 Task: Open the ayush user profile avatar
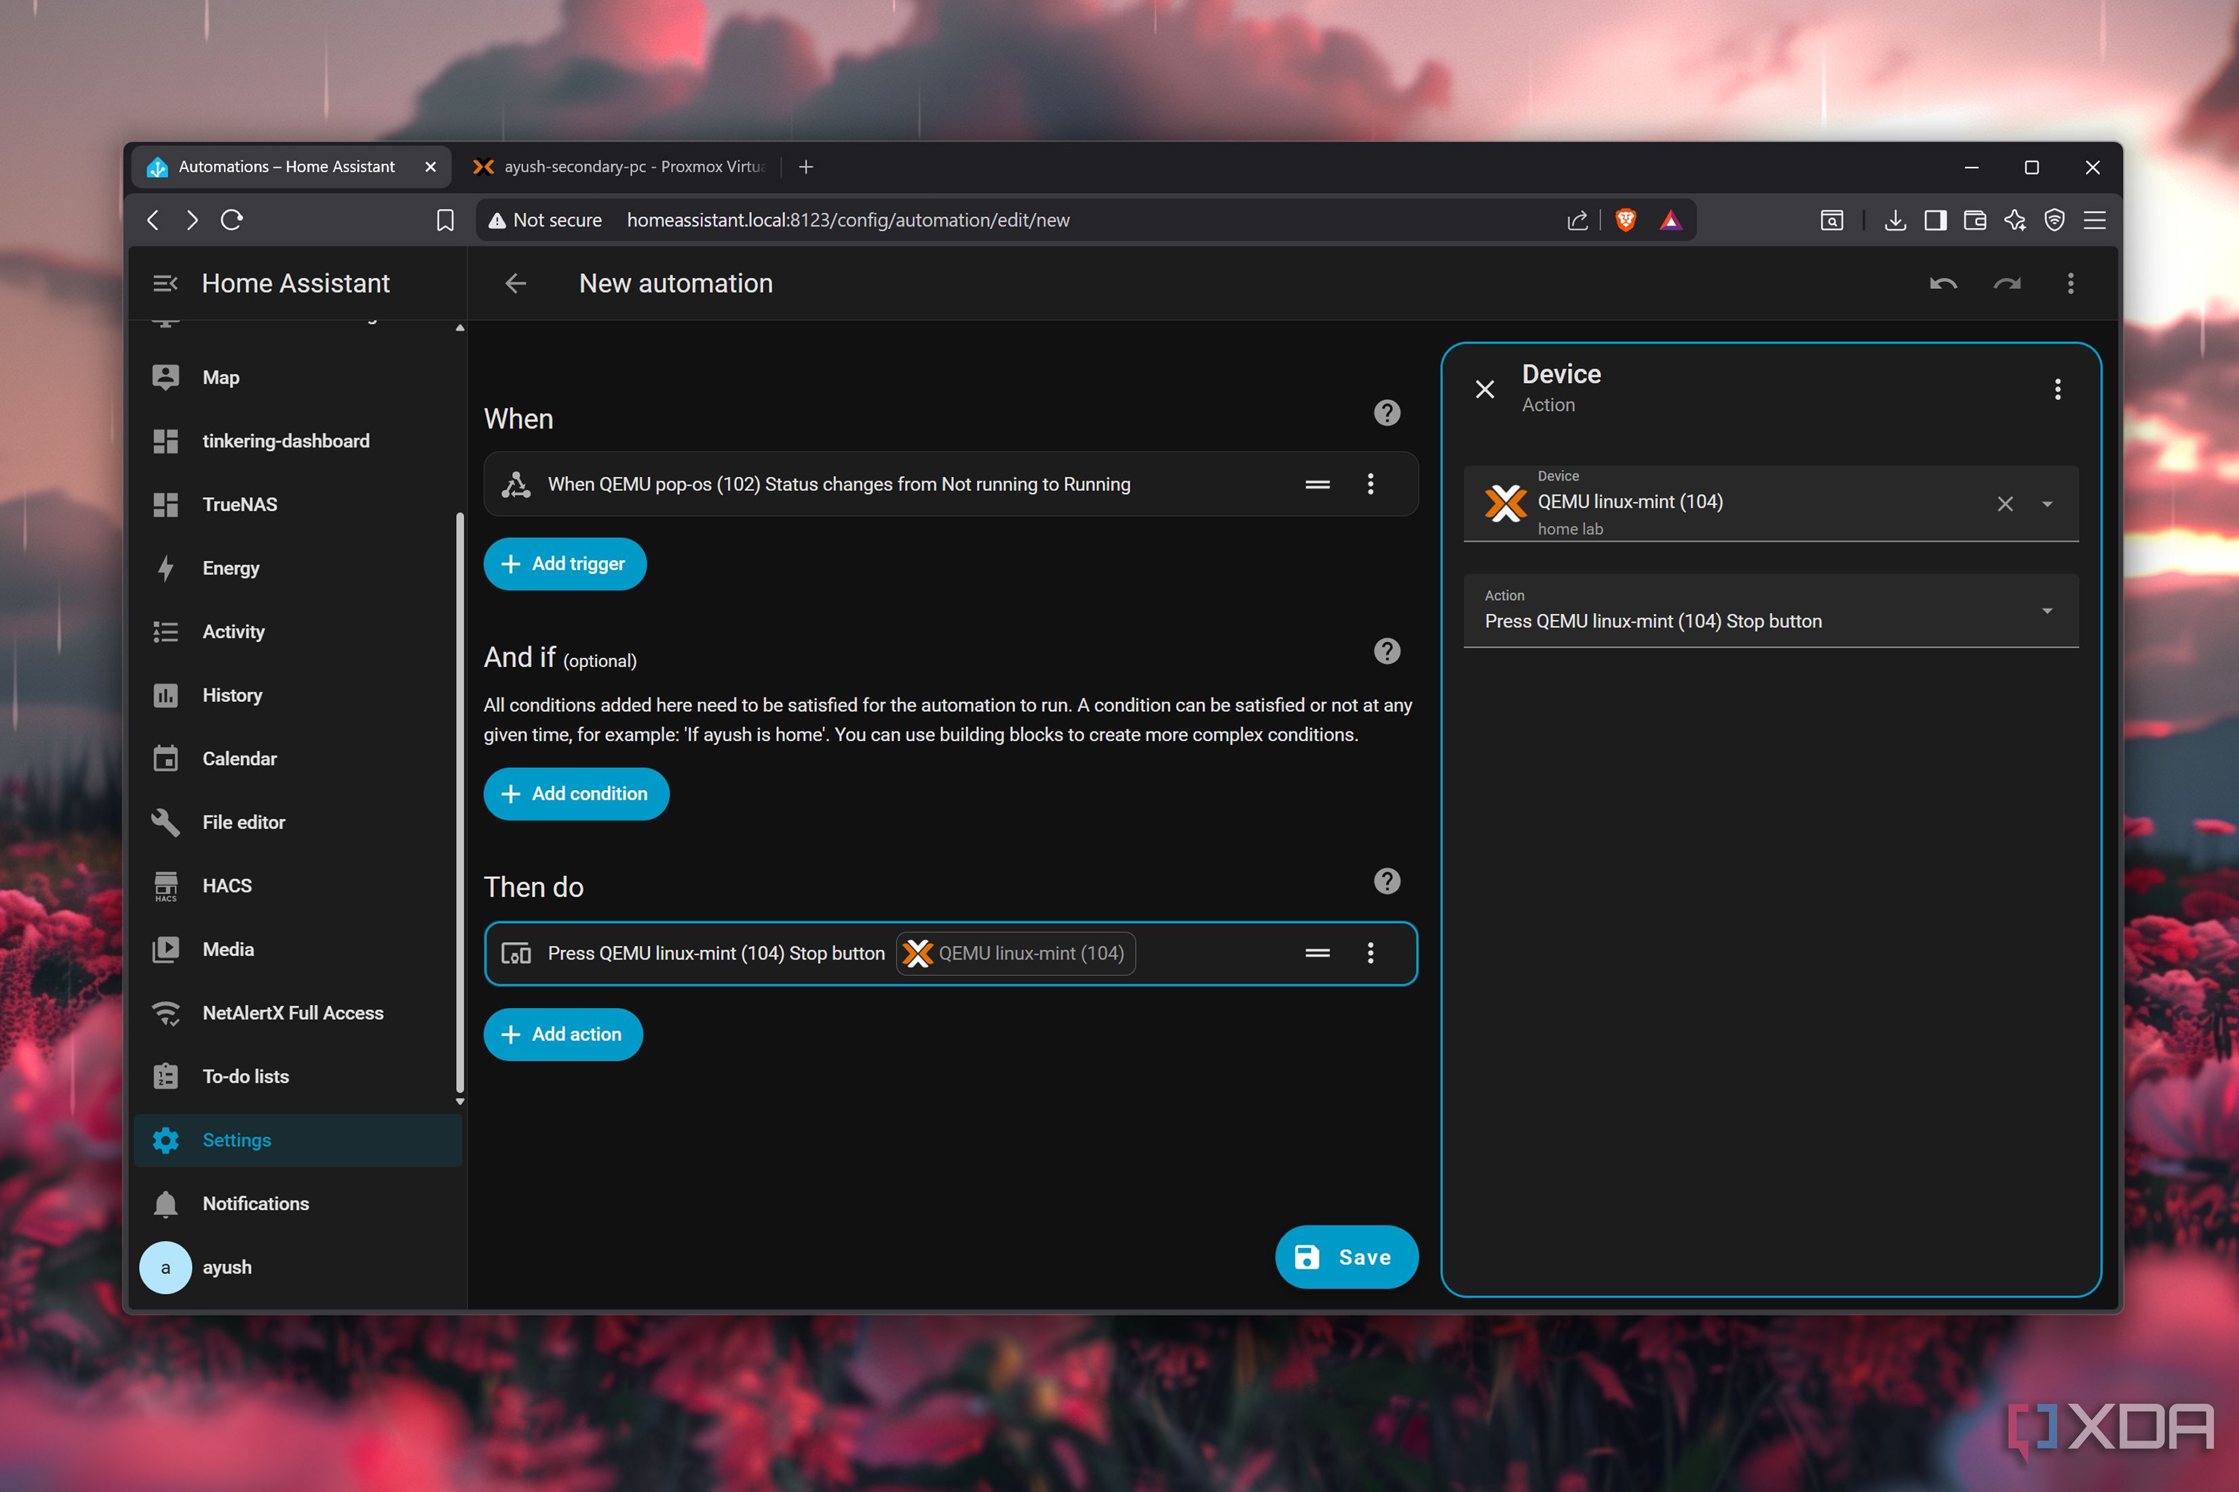[166, 1268]
